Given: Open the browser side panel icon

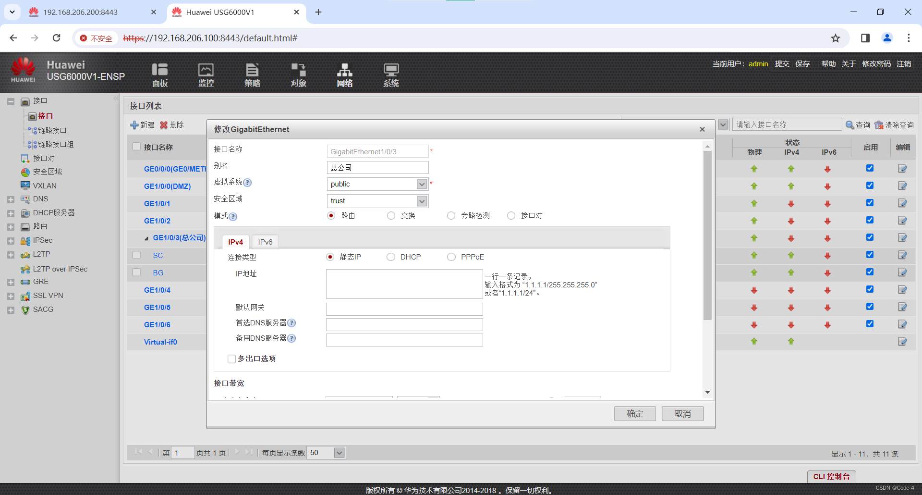Looking at the screenshot, I should click(865, 38).
